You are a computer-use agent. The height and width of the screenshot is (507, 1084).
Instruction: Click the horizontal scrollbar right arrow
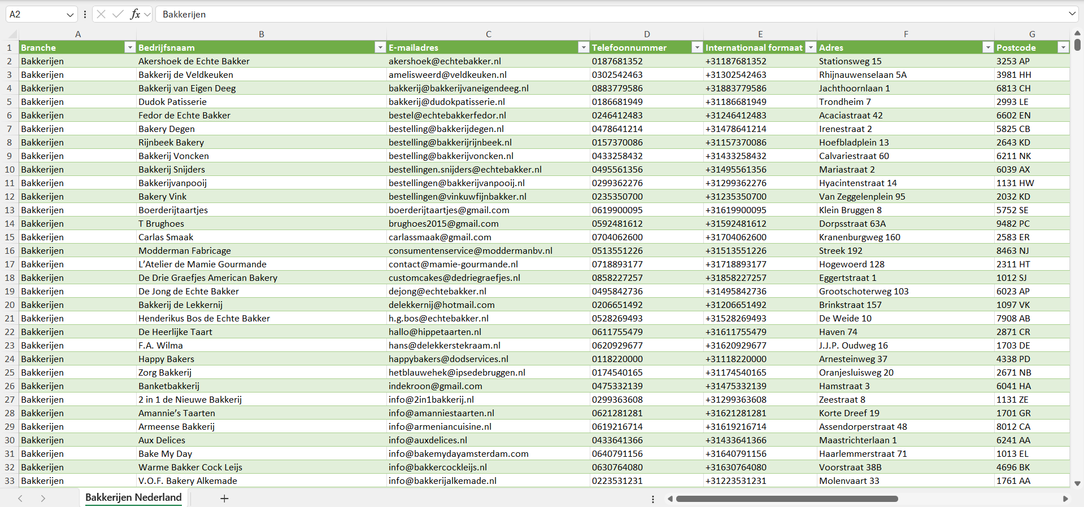point(1065,499)
